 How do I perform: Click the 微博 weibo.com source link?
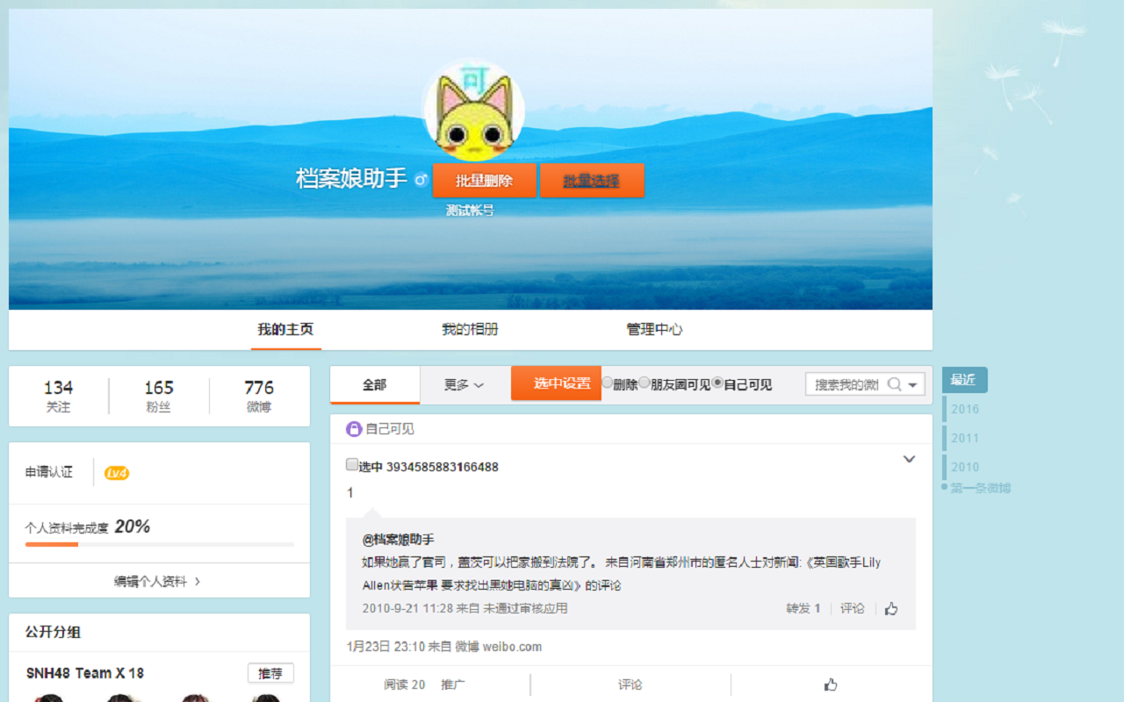pyautogui.click(x=498, y=647)
